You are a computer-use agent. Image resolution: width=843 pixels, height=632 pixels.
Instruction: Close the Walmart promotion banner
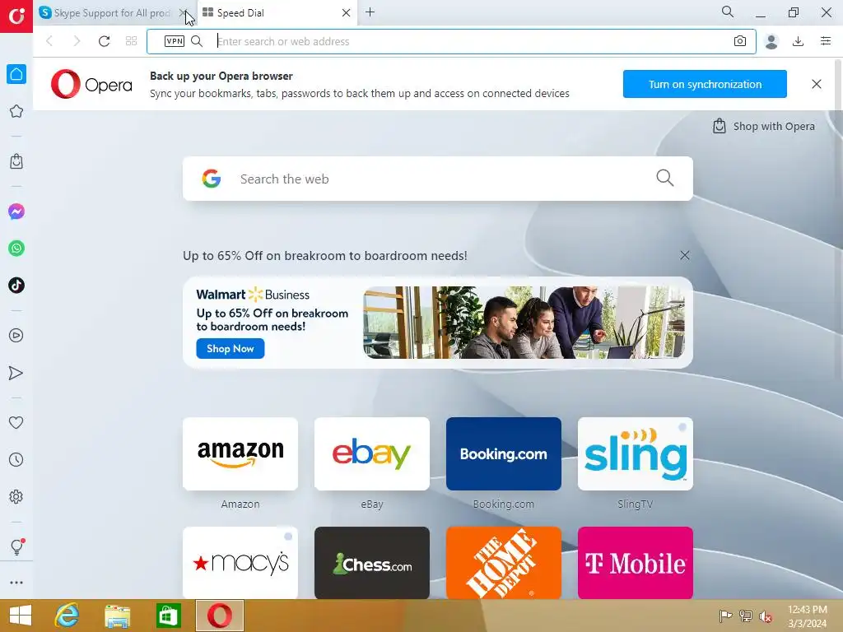[685, 256]
